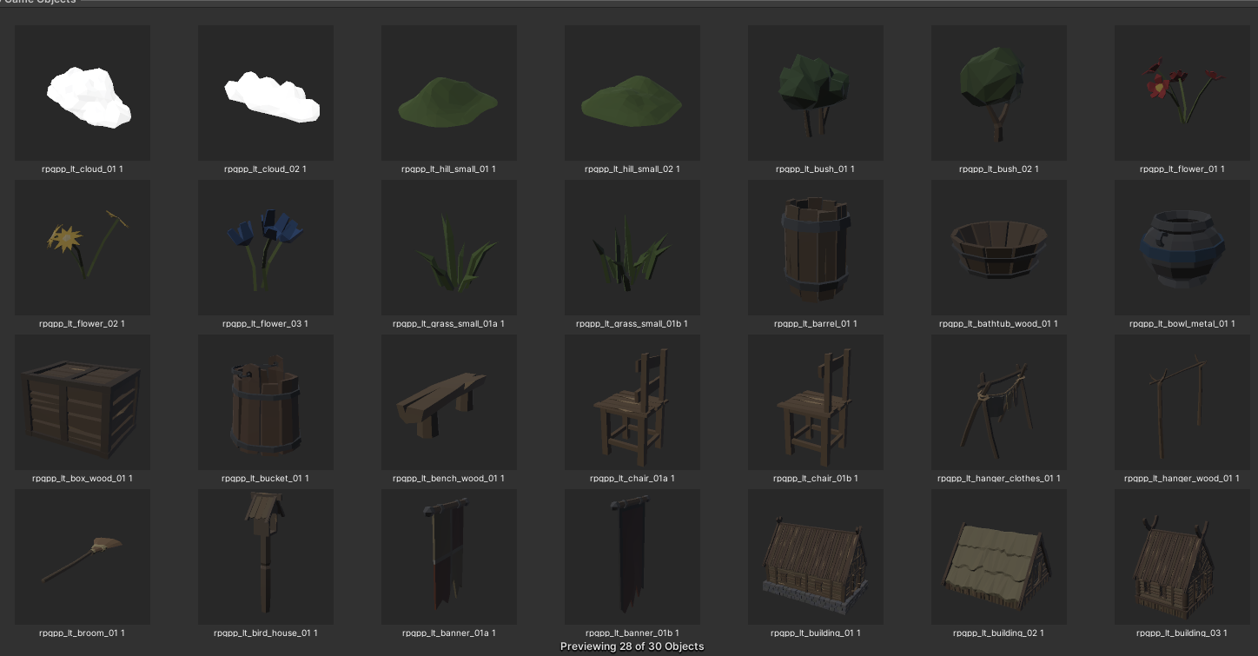Select the rpgpp_lt_bench_wood_01 1 preview
Screen dimensions: 1258x656
449,402
